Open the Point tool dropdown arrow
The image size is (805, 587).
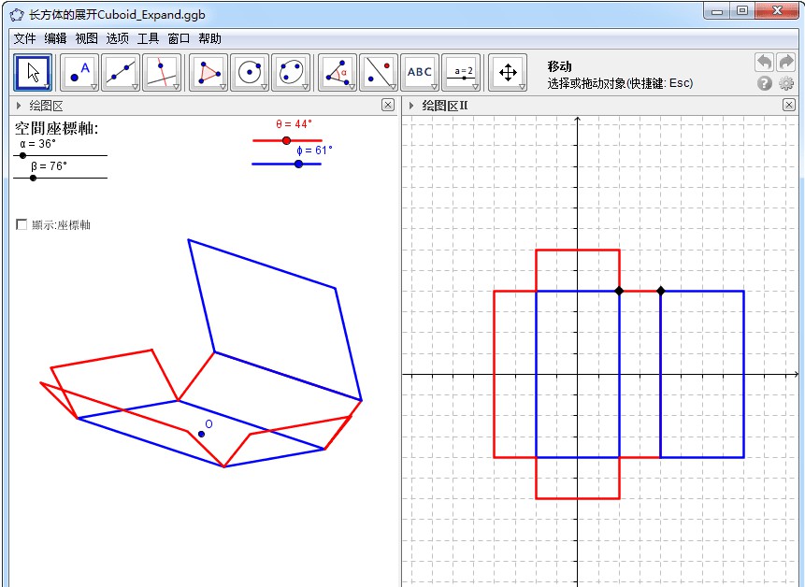(x=93, y=87)
